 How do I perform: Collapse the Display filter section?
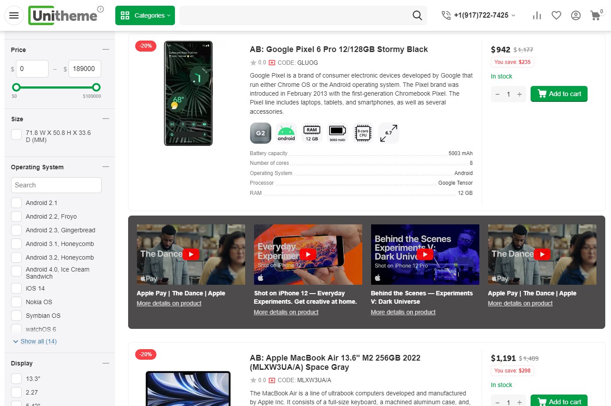(x=106, y=363)
